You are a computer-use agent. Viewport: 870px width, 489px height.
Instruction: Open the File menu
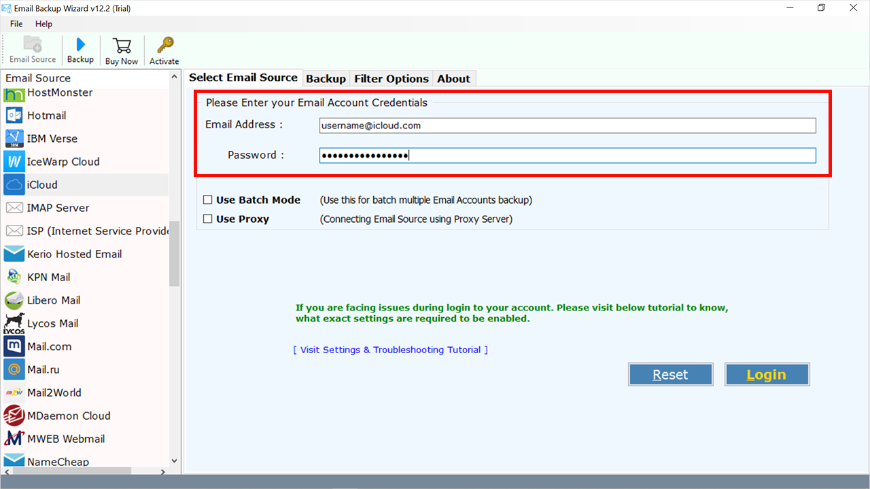(16, 24)
